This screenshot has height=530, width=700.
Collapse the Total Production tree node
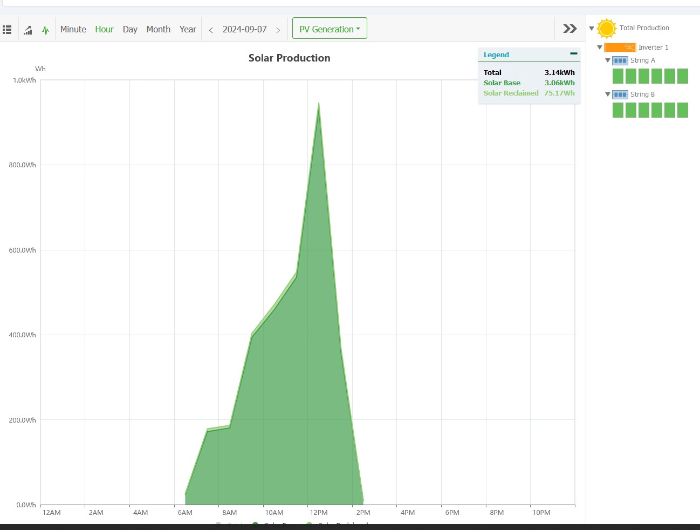coord(592,29)
